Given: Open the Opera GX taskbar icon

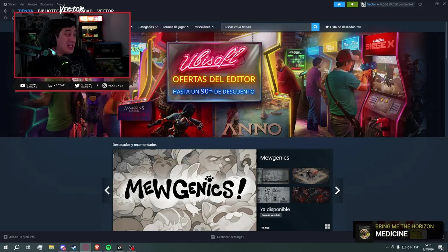Looking at the screenshot, I should pyautogui.click(x=86, y=247).
